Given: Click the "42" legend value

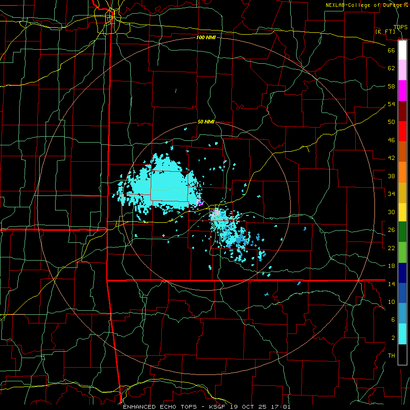Looking at the screenshot, I should click(x=391, y=158).
